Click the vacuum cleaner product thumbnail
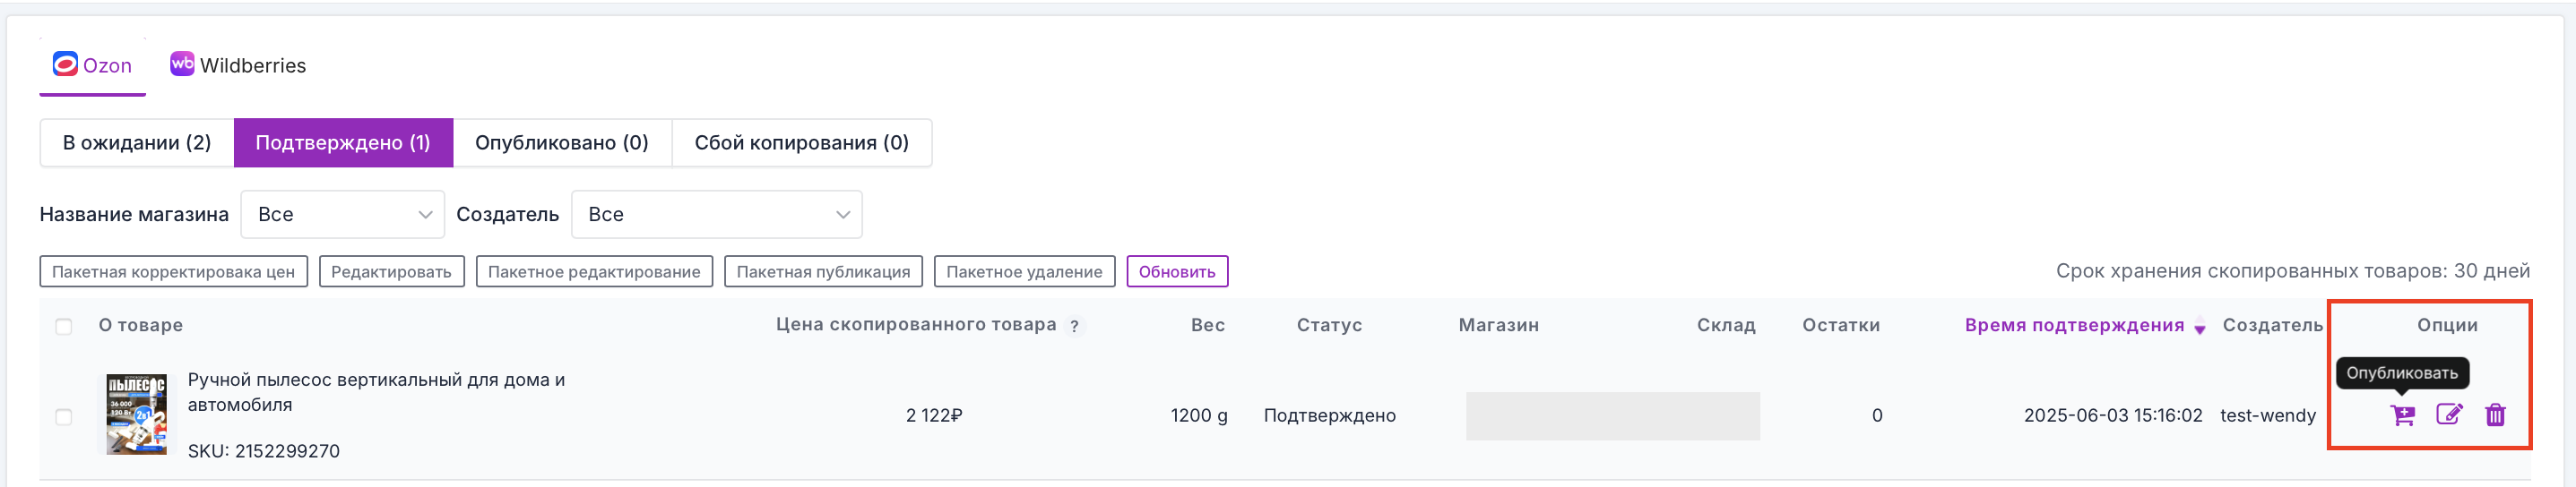Screen dimensions: 2576x487 click(137, 414)
